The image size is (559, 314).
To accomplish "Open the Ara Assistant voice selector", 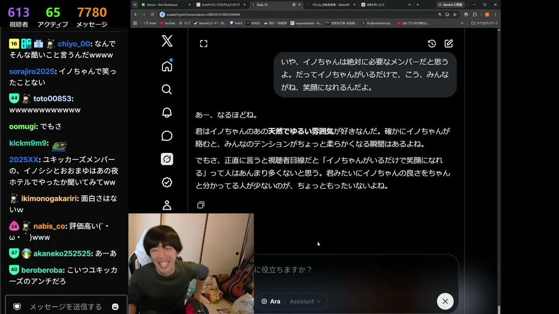I will coord(291,301).
